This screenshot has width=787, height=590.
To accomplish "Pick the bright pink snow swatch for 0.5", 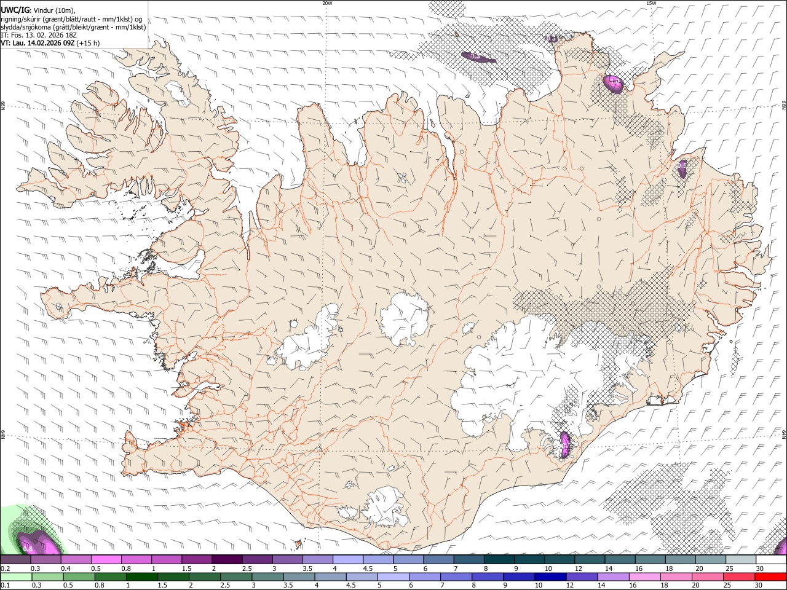I will [x=106, y=559].
